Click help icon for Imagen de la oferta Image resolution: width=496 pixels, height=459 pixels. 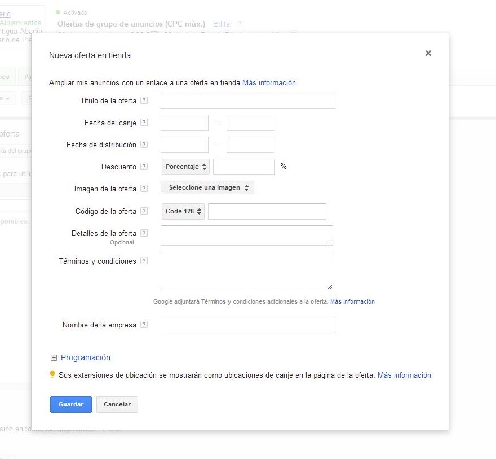click(x=144, y=189)
